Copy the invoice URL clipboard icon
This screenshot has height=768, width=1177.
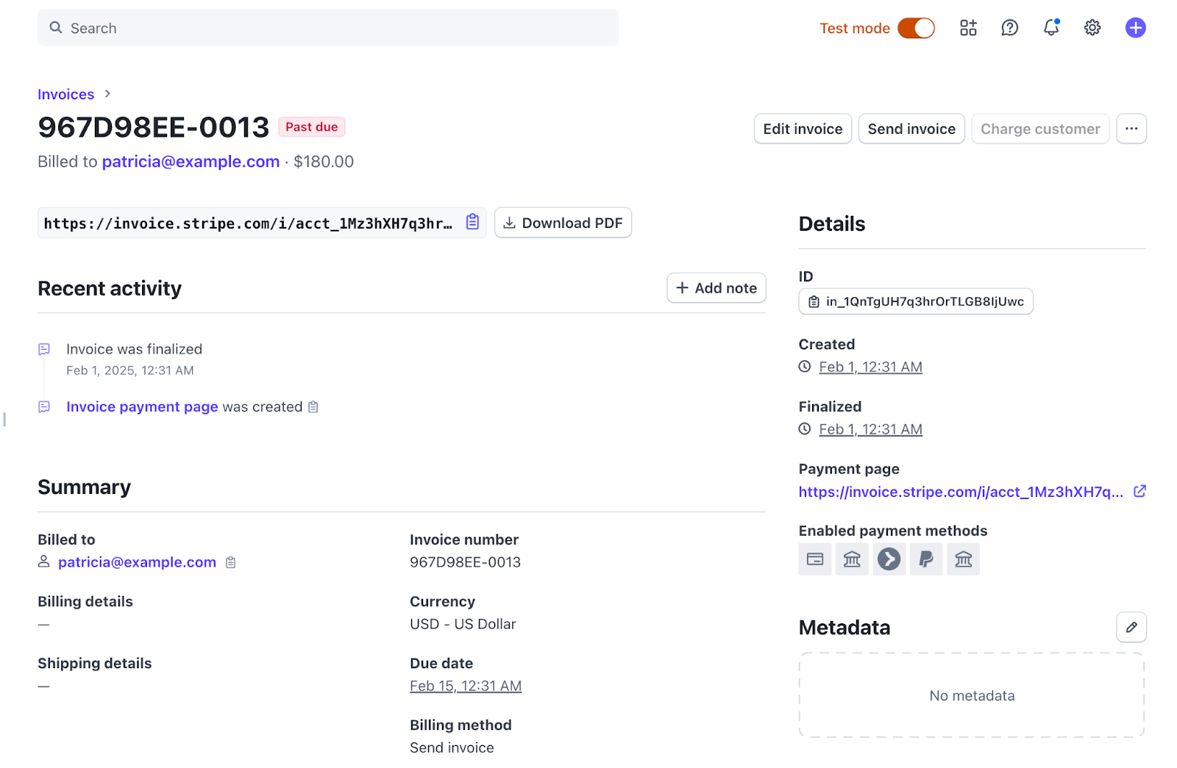click(472, 222)
